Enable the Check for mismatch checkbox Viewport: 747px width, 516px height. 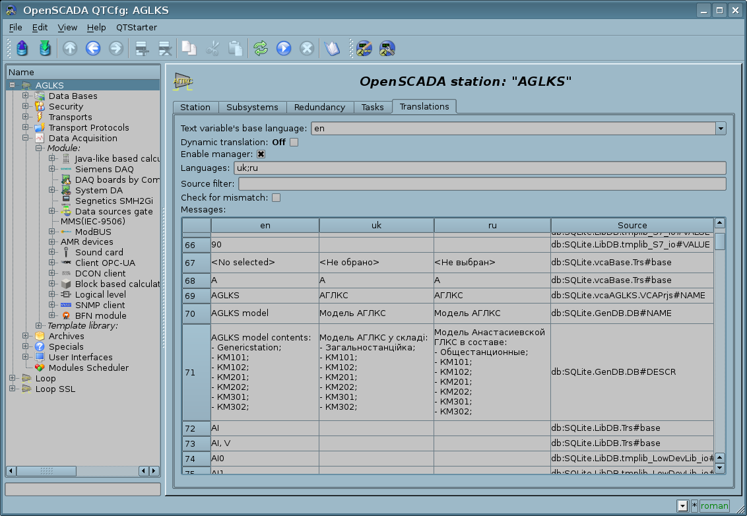tap(276, 197)
